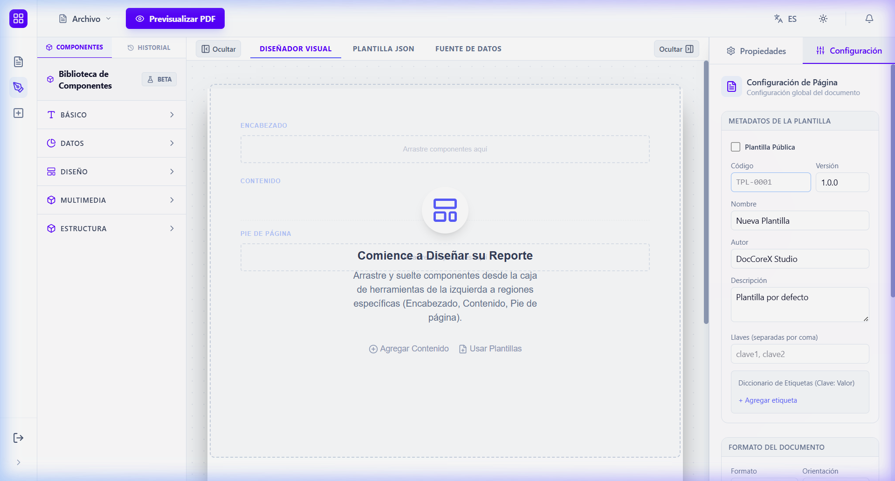Click the BÁSICO text icon
This screenshot has height=481, width=895.
51,115
